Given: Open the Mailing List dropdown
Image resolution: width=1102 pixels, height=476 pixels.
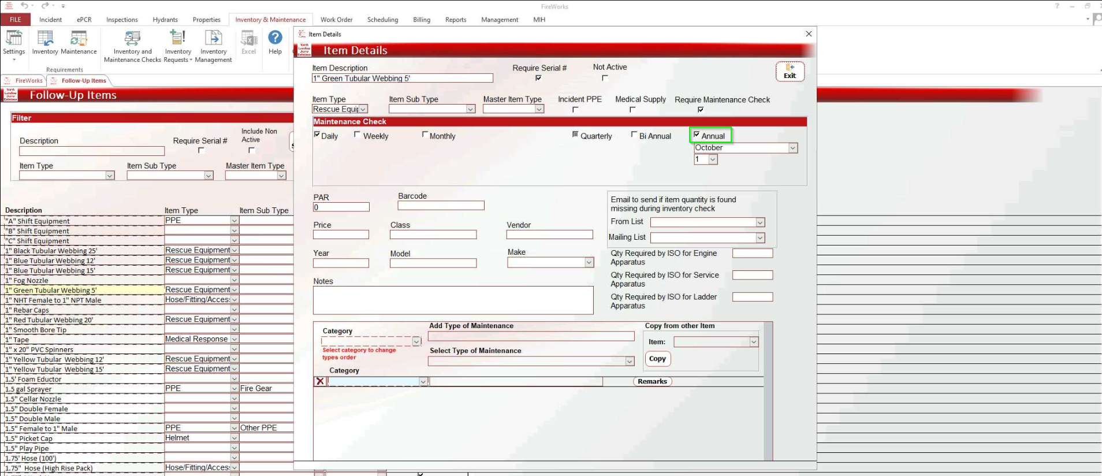Looking at the screenshot, I should coord(760,237).
